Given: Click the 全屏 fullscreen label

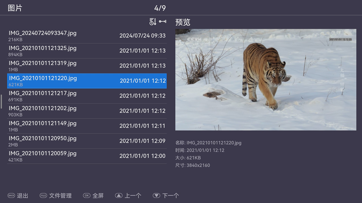Looking at the screenshot, I should point(98,196).
